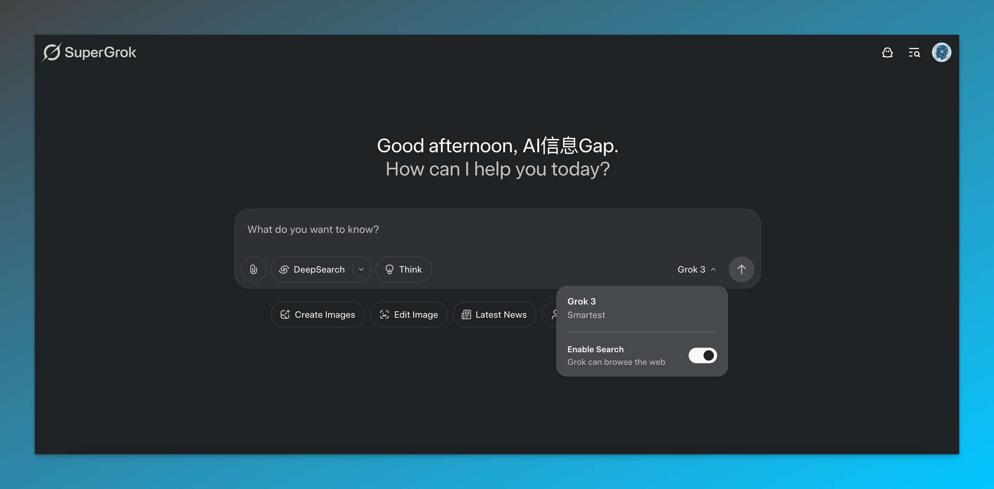Collapse the Grok 3 model selector
The height and width of the screenshot is (489, 994).
[696, 269]
